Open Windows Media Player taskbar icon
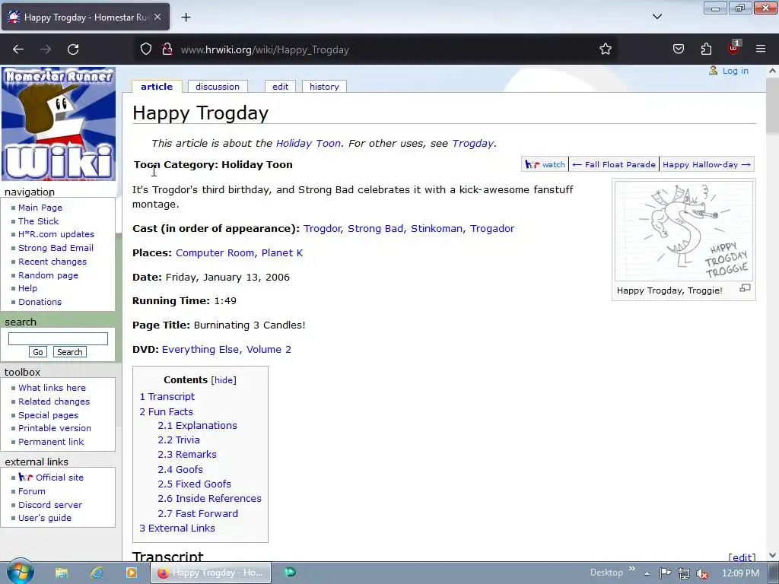 click(x=131, y=573)
